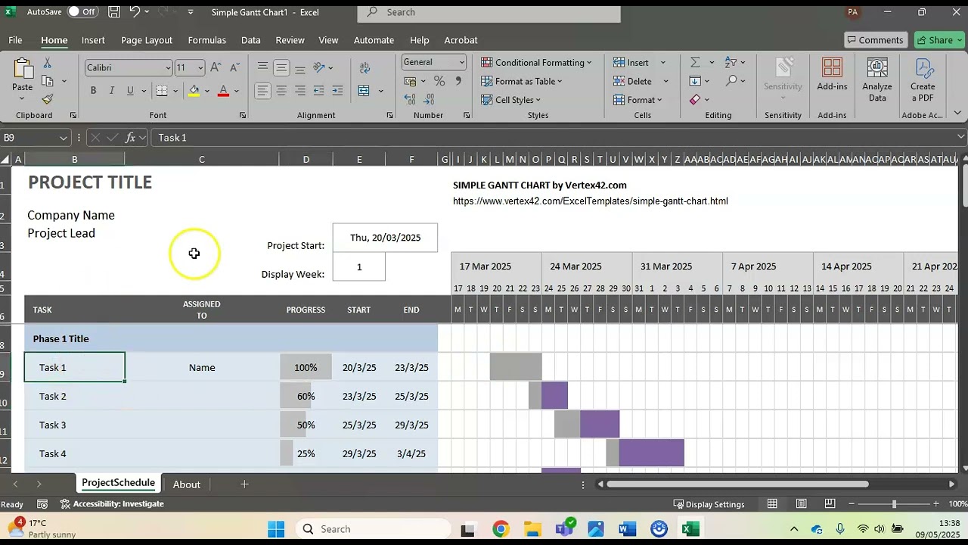This screenshot has width=968, height=545.
Task: Click Insert Function fx icon
Action: pos(130,138)
